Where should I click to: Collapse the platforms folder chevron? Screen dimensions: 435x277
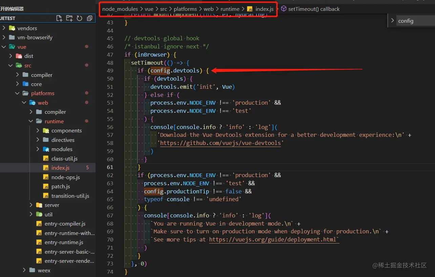[18, 93]
